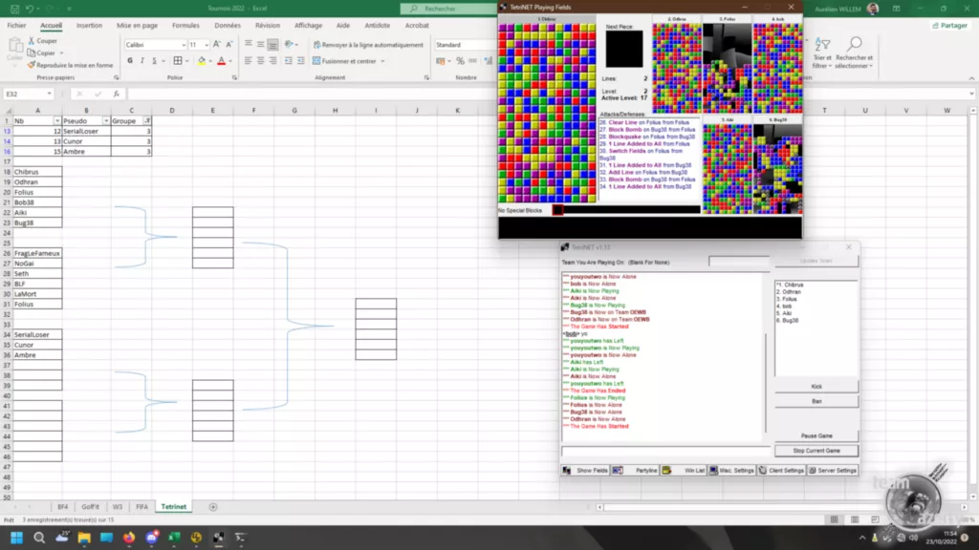Add a new sheet with plus icon
This screenshot has width=979, height=550.
pyautogui.click(x=213, y=507)
